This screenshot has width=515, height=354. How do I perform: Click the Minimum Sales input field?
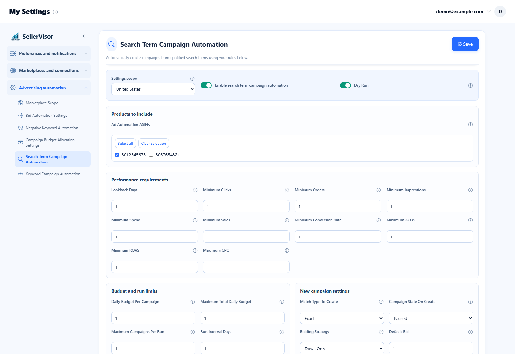tap(246, 237)
